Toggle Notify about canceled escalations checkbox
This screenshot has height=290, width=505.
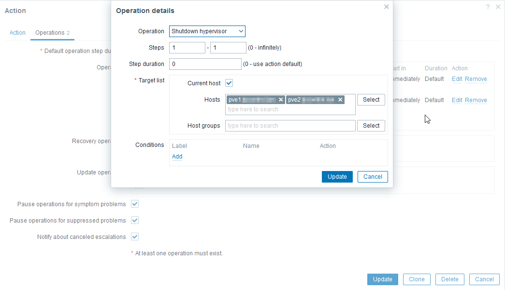[135, 237]
